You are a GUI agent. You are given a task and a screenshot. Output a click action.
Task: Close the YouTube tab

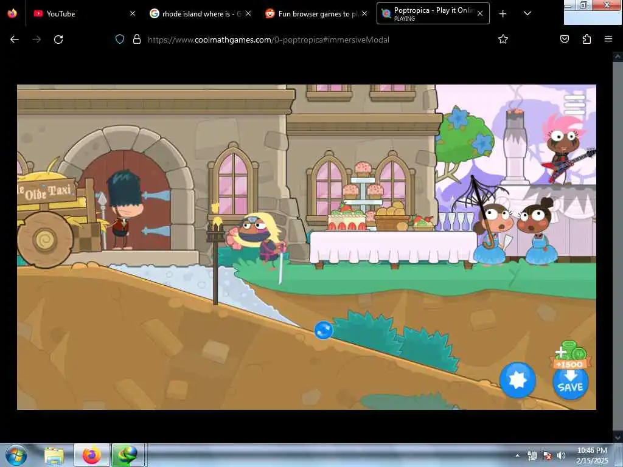(133, 13)
